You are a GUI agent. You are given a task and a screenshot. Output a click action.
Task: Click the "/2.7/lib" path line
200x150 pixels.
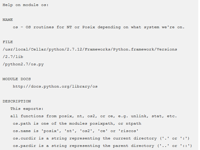click(x=13, y=57)
